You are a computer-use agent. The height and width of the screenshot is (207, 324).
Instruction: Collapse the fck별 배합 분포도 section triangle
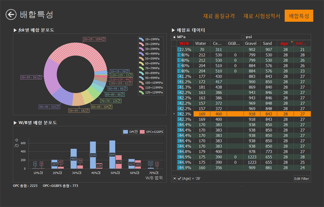[x=15, y=30]
